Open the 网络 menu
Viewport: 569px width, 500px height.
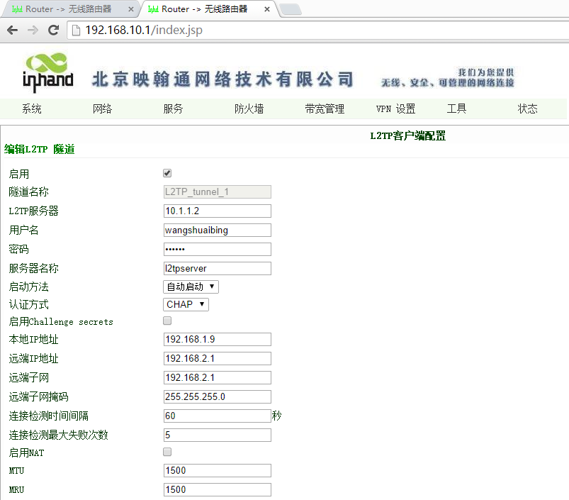click(103, 109)
